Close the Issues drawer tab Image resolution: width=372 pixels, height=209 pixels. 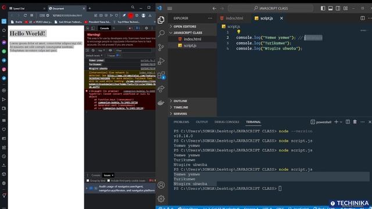coord(113,175)
